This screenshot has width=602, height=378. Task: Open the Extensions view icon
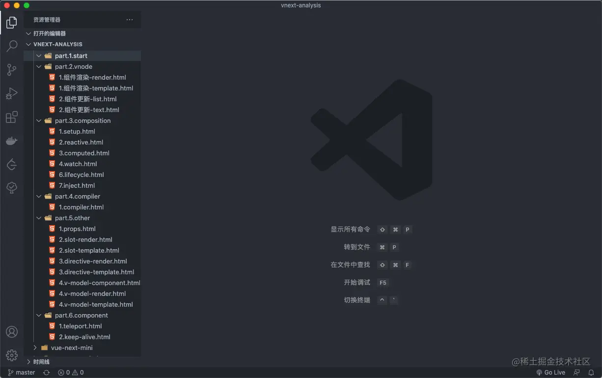coord(12,117)
